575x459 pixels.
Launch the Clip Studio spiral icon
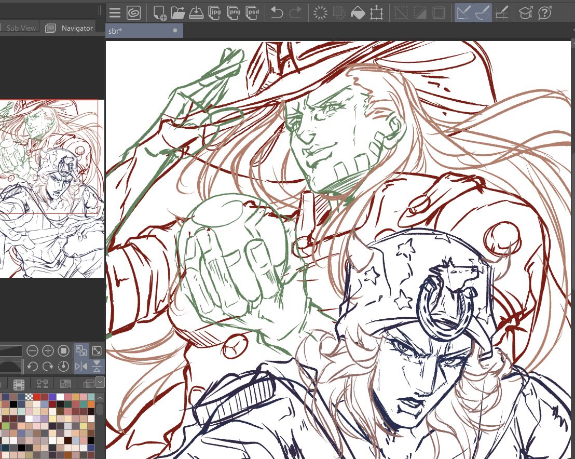click(133, 13)
